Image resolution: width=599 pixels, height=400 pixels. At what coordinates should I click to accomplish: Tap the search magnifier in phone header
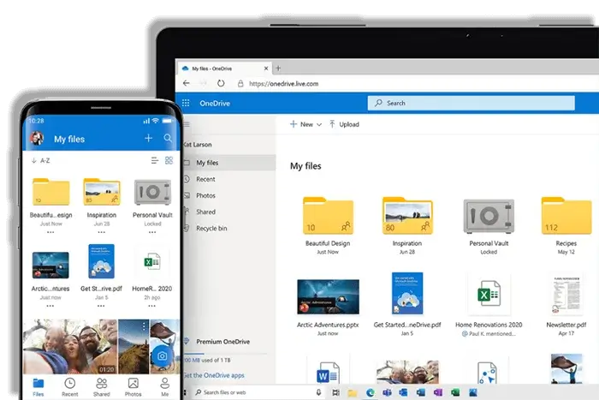(x=168, y=138)
